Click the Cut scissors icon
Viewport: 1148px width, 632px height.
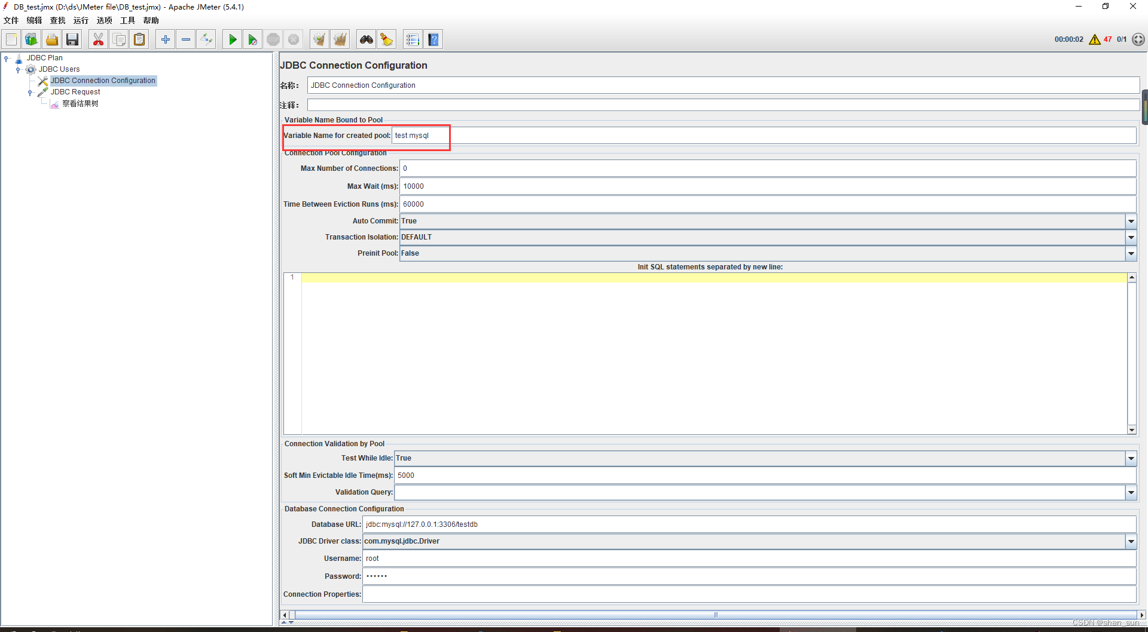(97, 39)
